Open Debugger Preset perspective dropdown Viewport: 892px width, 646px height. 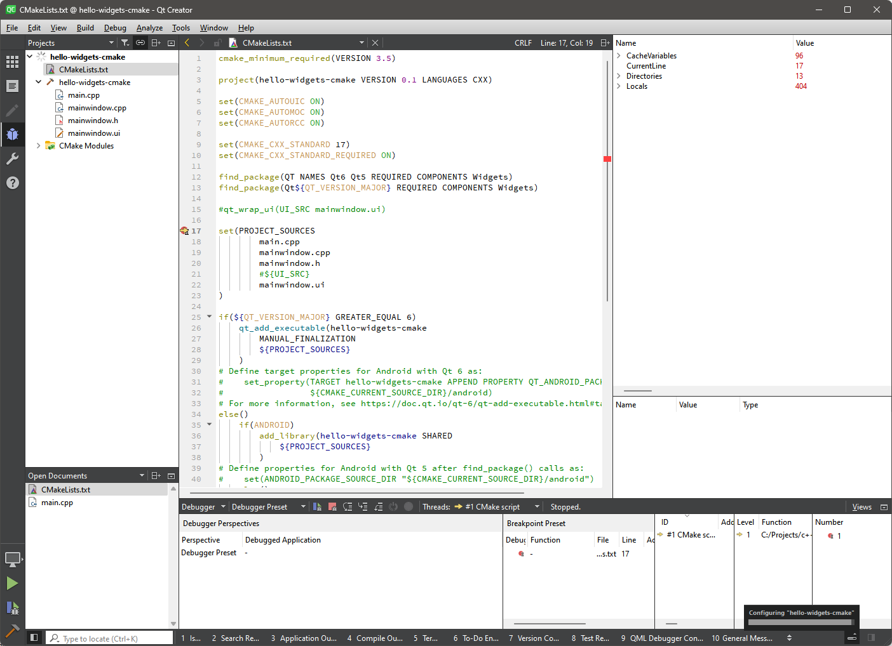click(269, 506)
